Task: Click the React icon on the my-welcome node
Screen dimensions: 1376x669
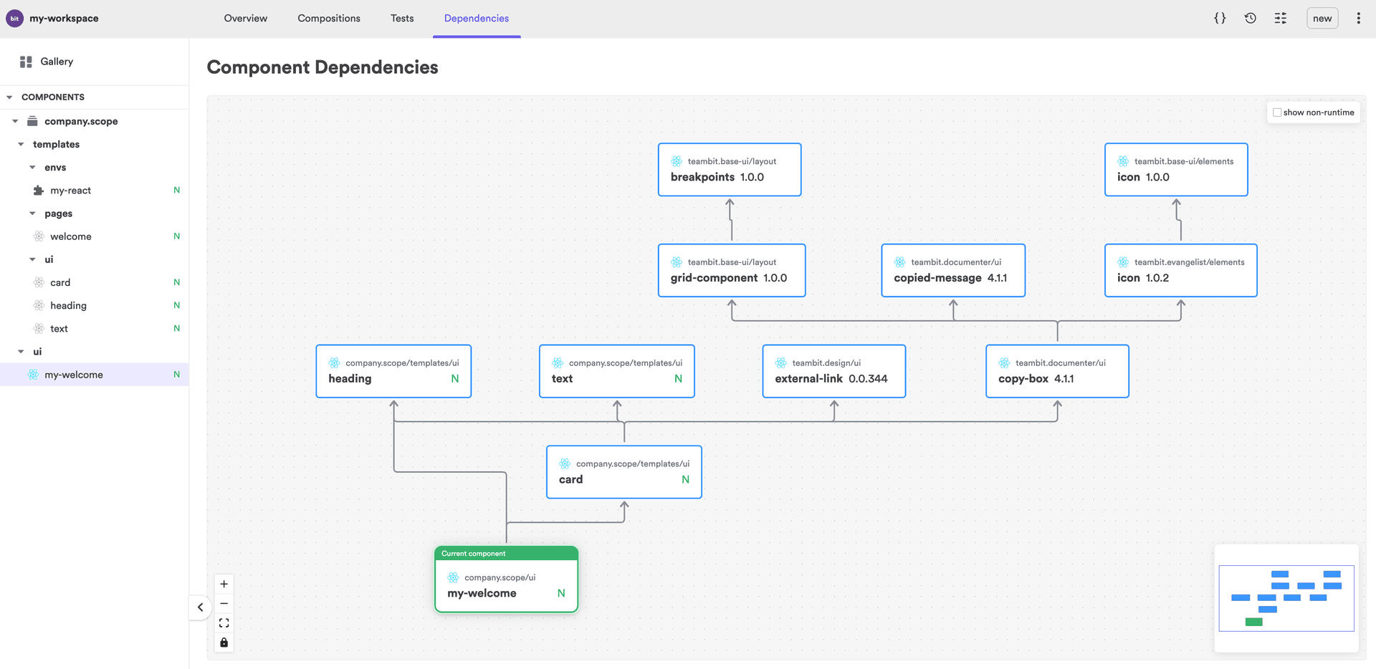Action: coord(452,577)
